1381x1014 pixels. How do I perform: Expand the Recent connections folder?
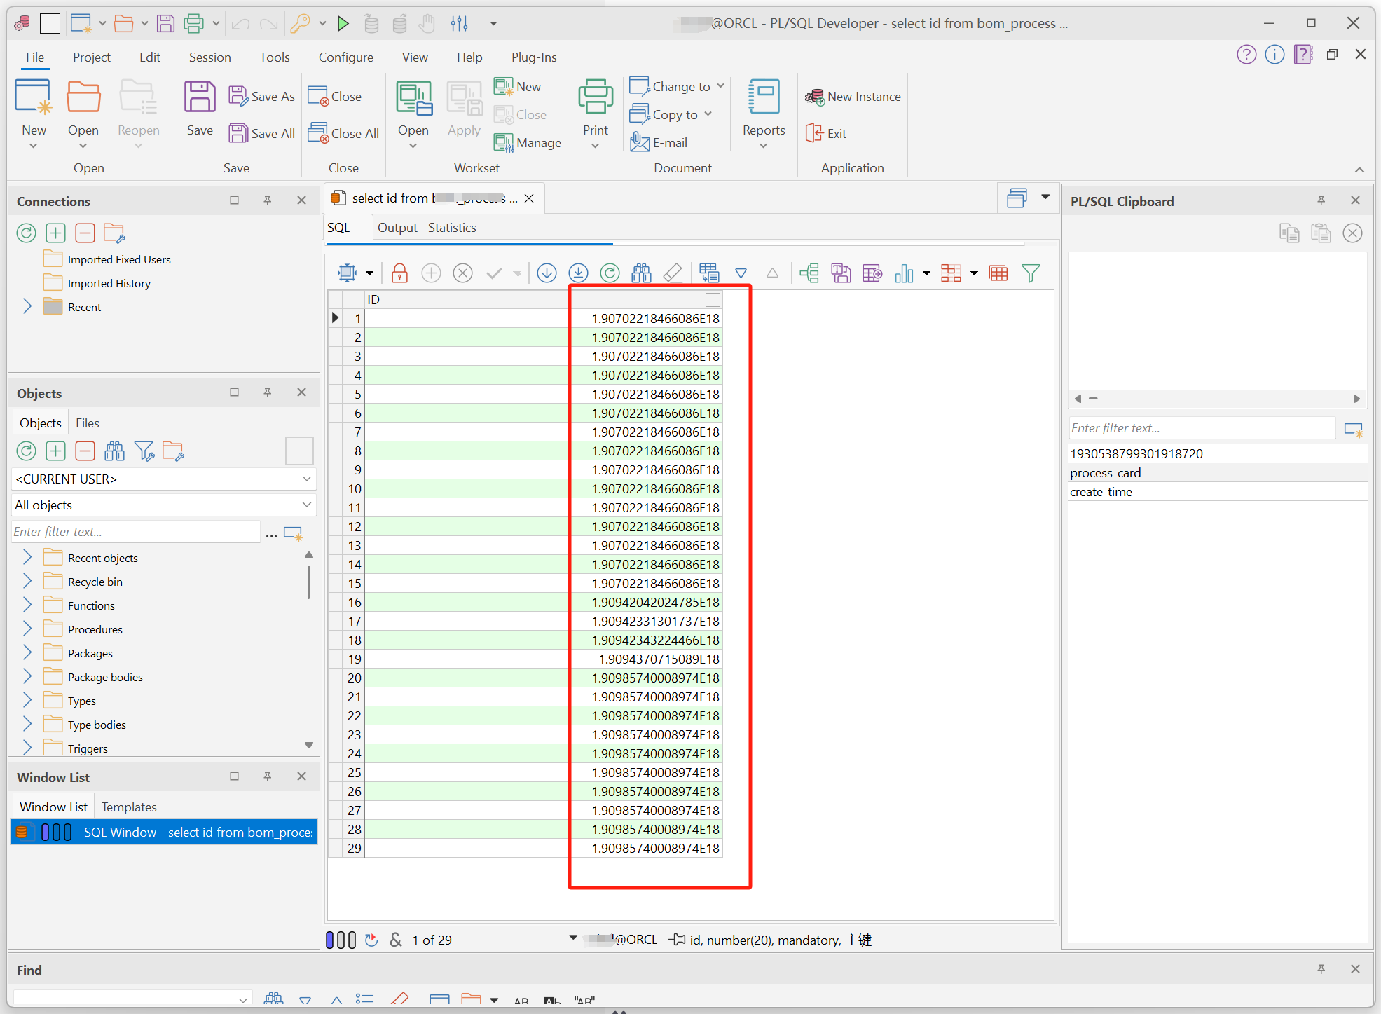coord(27,307)
